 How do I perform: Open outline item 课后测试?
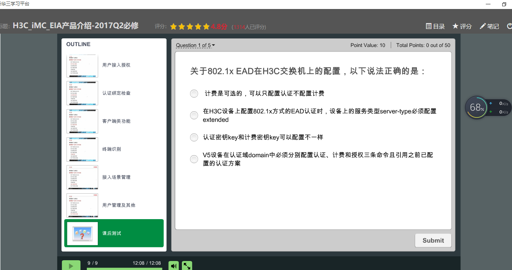click(114, 233)
